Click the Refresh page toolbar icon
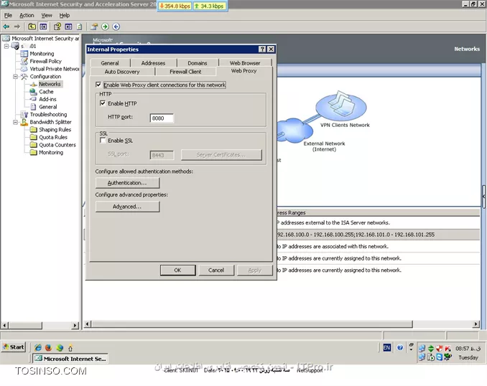The image size is (487, 386). pyautogui.click(x=80, y=27)
